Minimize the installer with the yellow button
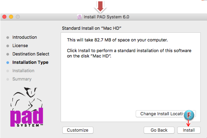Screen dimensions: 207x138 tap(11, 17)
